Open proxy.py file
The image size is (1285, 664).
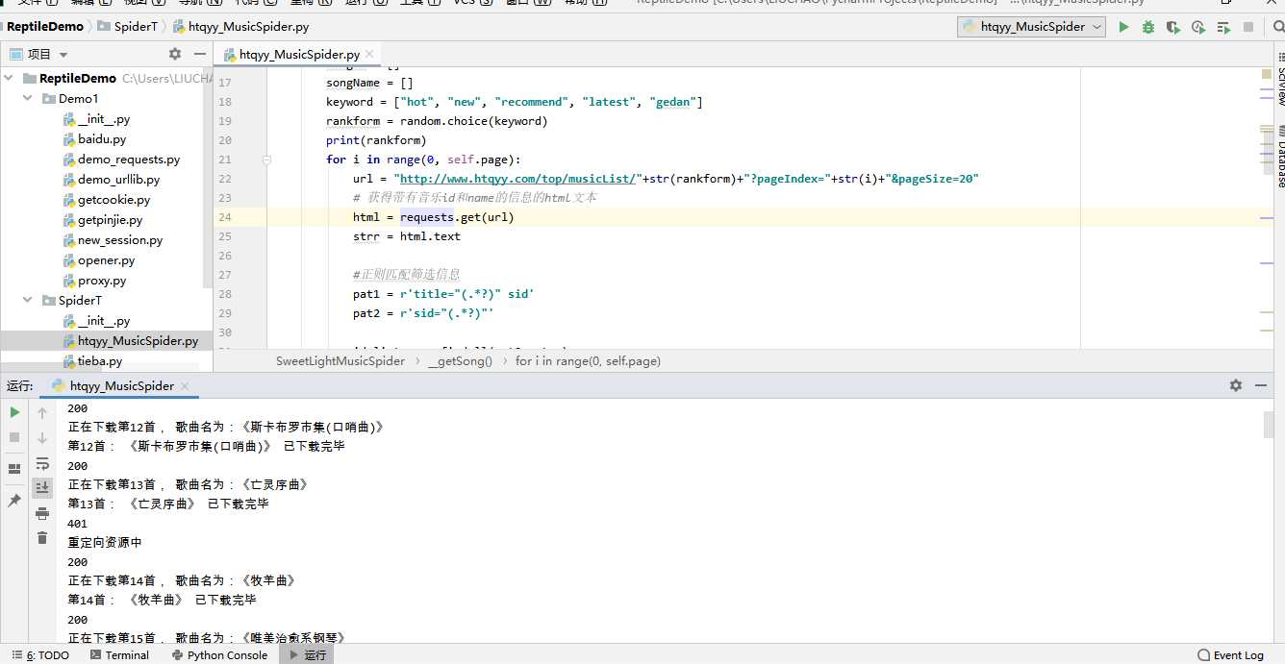point(102,280)
